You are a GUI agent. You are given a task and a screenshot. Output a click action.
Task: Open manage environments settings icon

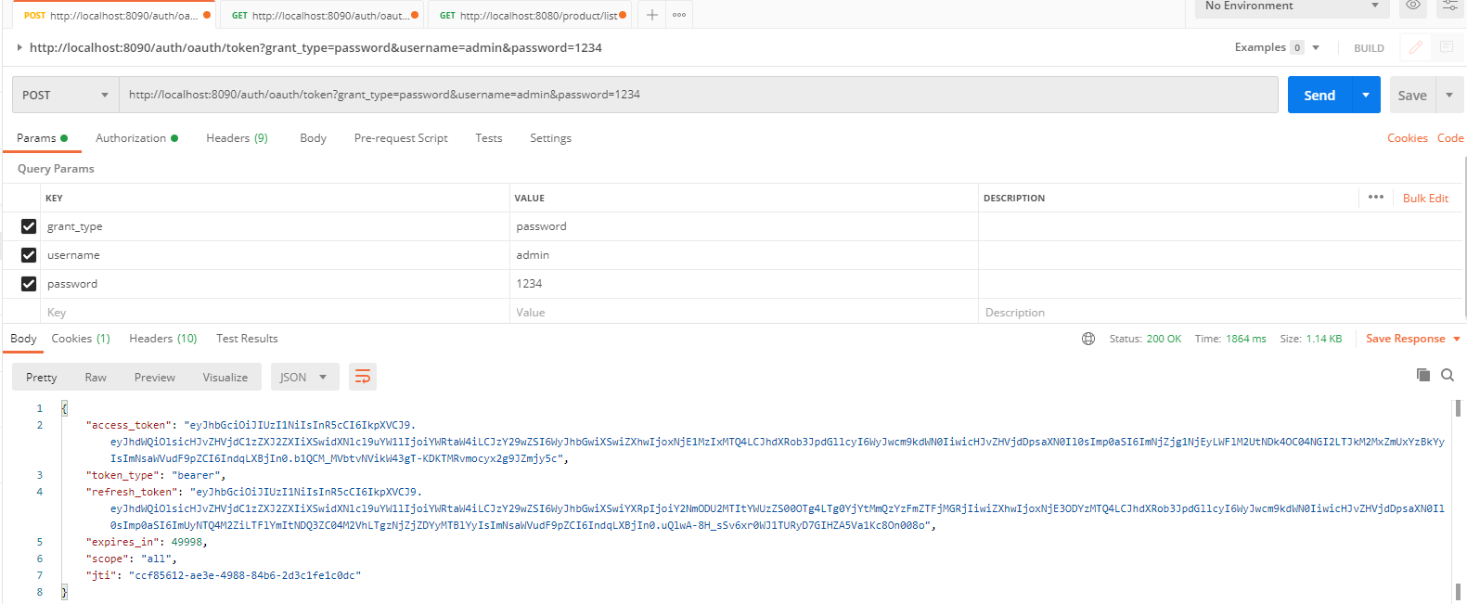(1449, 6)
